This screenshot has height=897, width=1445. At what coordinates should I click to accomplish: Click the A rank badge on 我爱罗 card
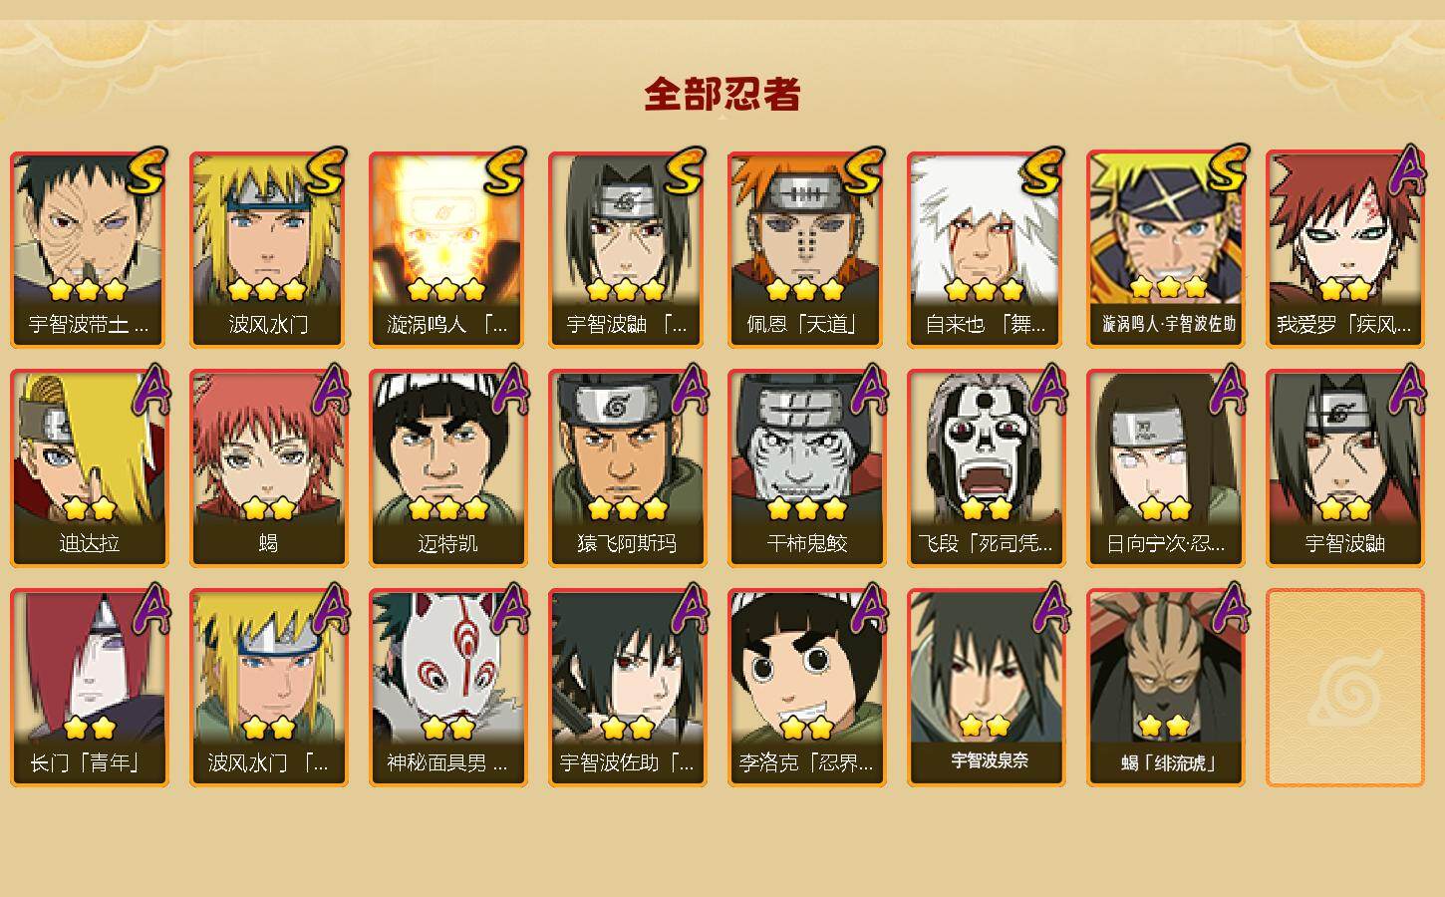(x=1407, y=170)
